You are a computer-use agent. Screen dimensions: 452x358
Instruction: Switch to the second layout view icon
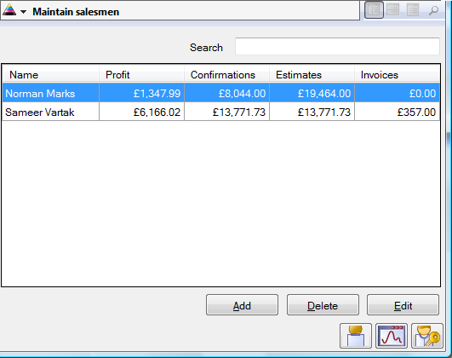(x=393, y=10)
